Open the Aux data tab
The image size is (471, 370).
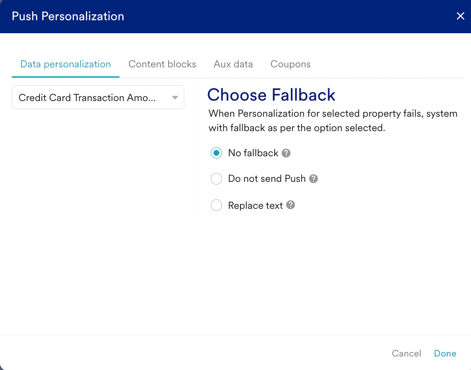point(233,64)
